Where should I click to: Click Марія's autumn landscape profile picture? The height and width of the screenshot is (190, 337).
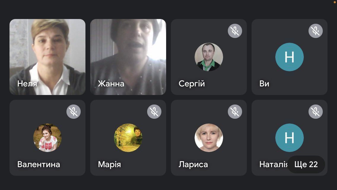click(128, 138)
